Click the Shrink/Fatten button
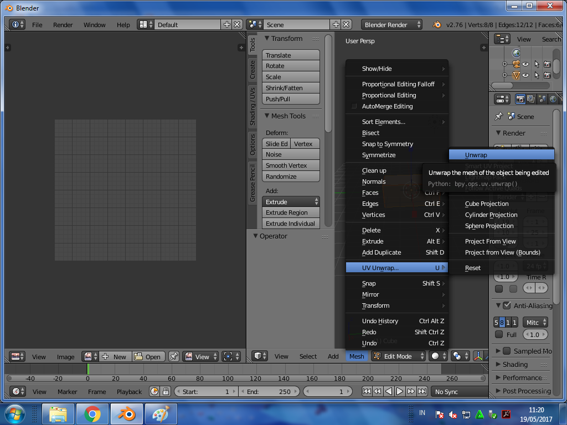The image size is (567, 425). [x=291, y=88]
